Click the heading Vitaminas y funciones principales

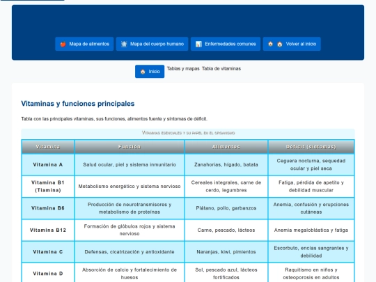(78, 104)
